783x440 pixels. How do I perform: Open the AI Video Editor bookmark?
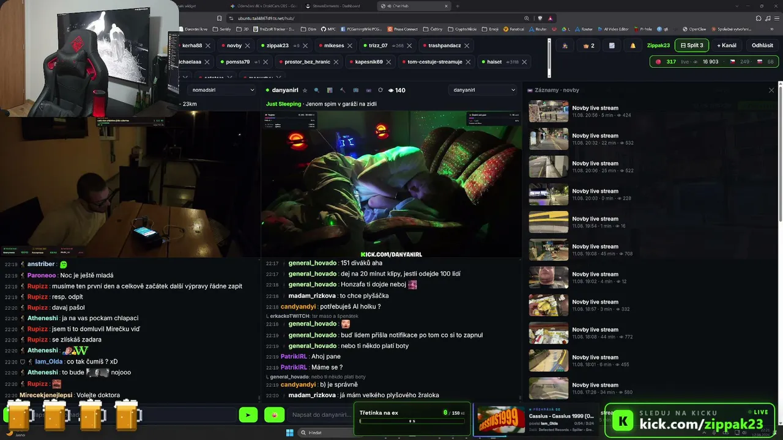[x=614, y=29]
